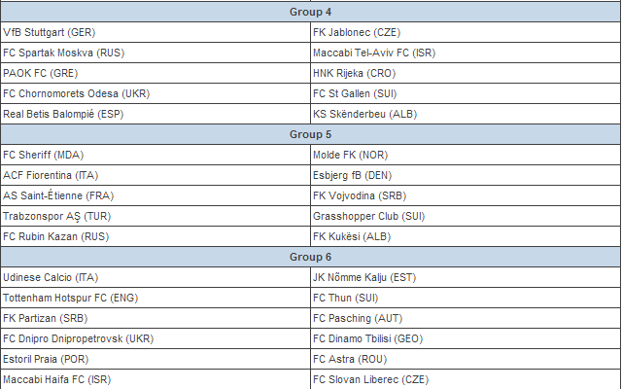Click Maccabi Tel-Aviv FC (ISR) cell

pyautogui.click(x=373, y=53)
